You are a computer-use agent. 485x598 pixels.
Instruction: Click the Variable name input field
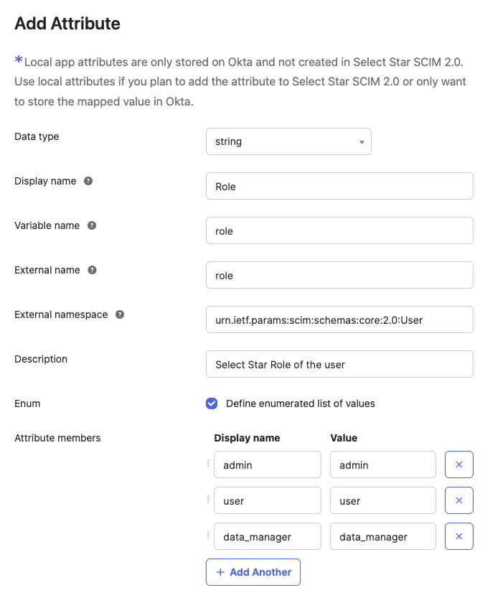point(339,230)
